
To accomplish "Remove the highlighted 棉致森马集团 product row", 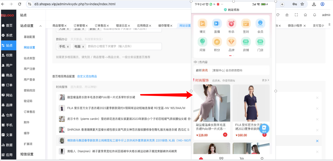I will (317, 141).
